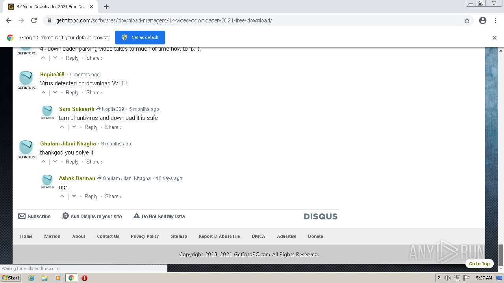Share Ghulam Jilani Khagha's comment
Screen dimensions: 504x283
click(x=94, y=162)
